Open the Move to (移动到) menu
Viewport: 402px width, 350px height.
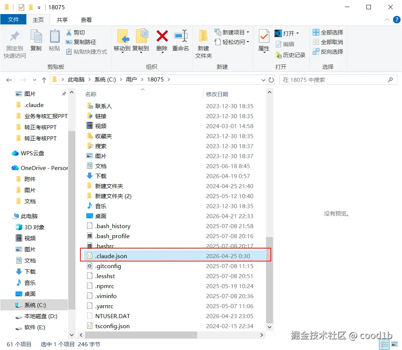[122, 41]
